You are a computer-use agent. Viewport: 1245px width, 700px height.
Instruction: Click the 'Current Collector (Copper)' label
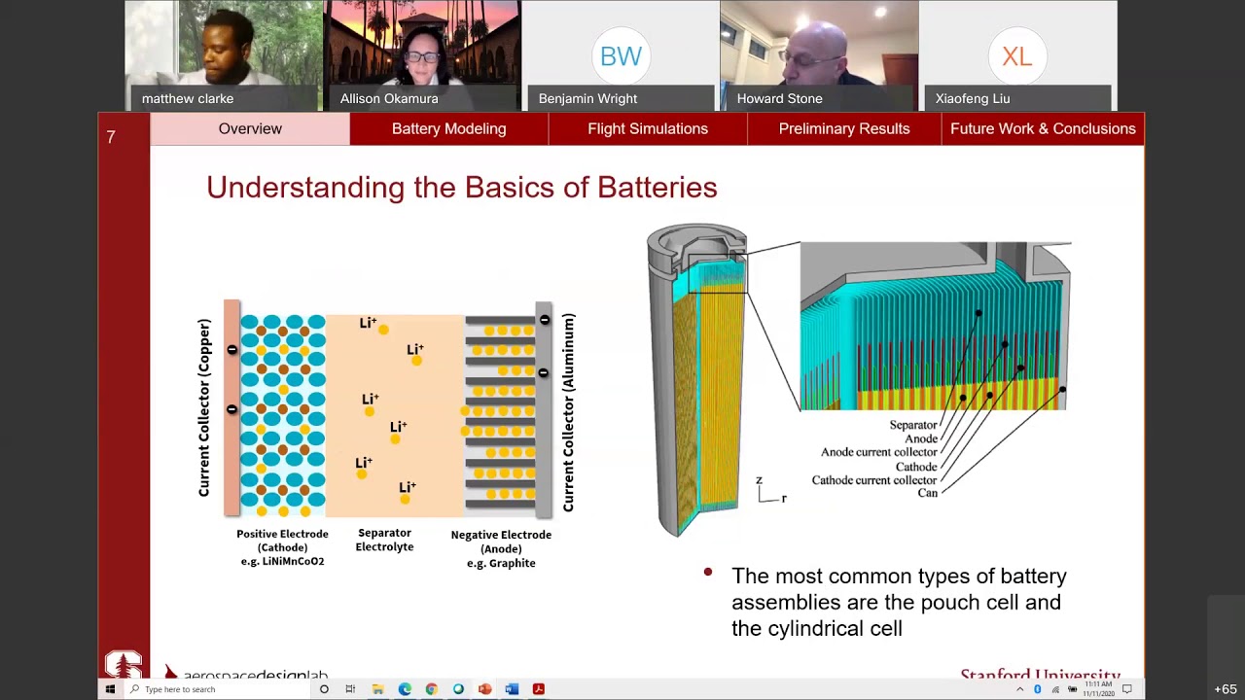(204, 407)
